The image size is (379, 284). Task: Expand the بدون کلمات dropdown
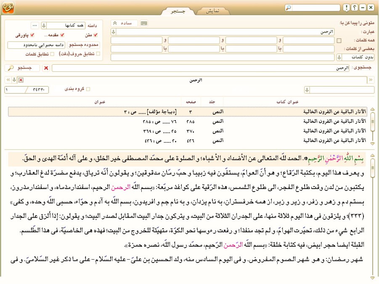point(339,57)
